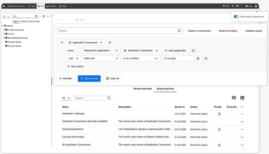Open the calendar picker beside 31.12.2025
Screen dimensions: 269x154
click(x=198, y=59)
